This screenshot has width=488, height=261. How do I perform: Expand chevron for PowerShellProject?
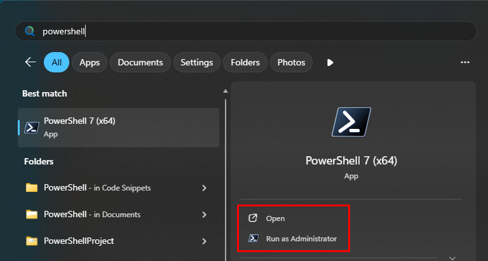tap(204, 241)
